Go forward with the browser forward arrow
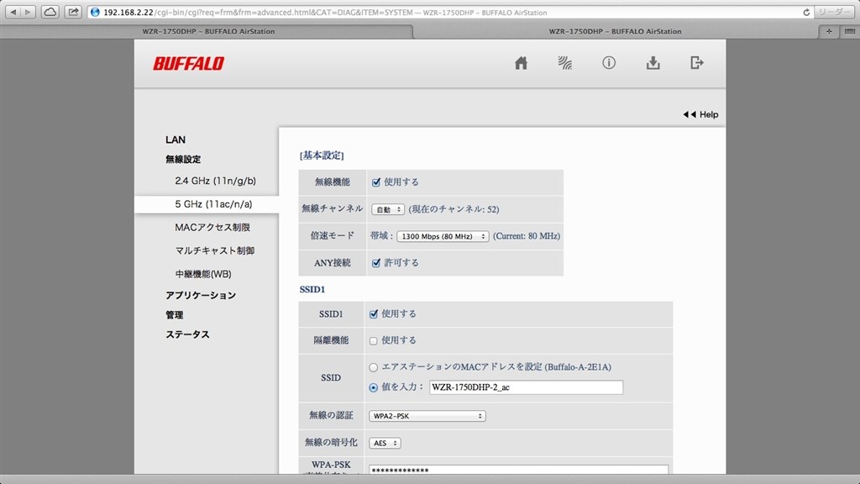 (x=29, y=12)
